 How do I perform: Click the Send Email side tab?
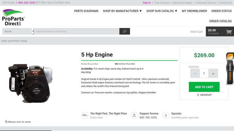pyautogui.click(x=230, y=69)
